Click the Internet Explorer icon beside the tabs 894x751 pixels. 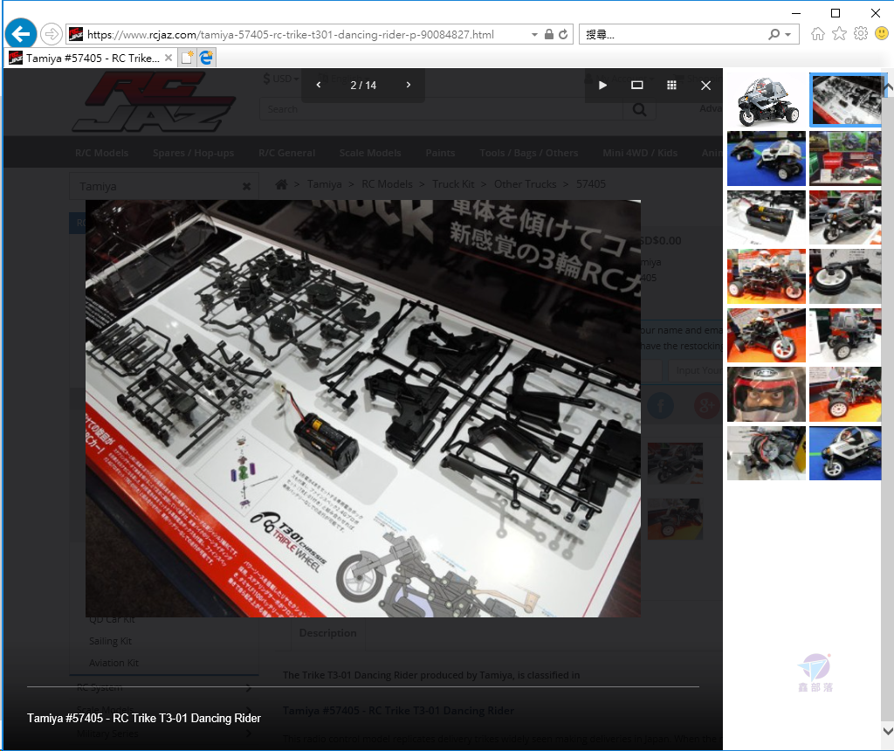206,58
